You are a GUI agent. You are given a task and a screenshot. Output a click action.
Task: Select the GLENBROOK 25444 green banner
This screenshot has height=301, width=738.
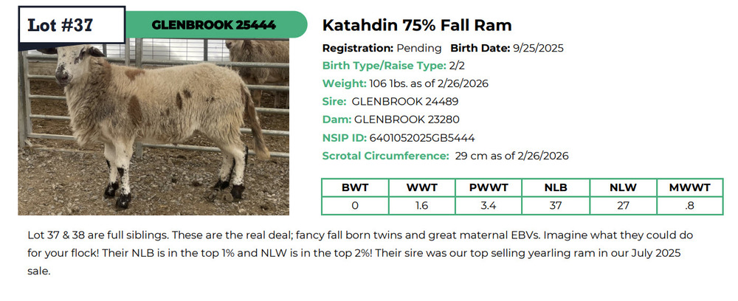click(x=213, y=24)
